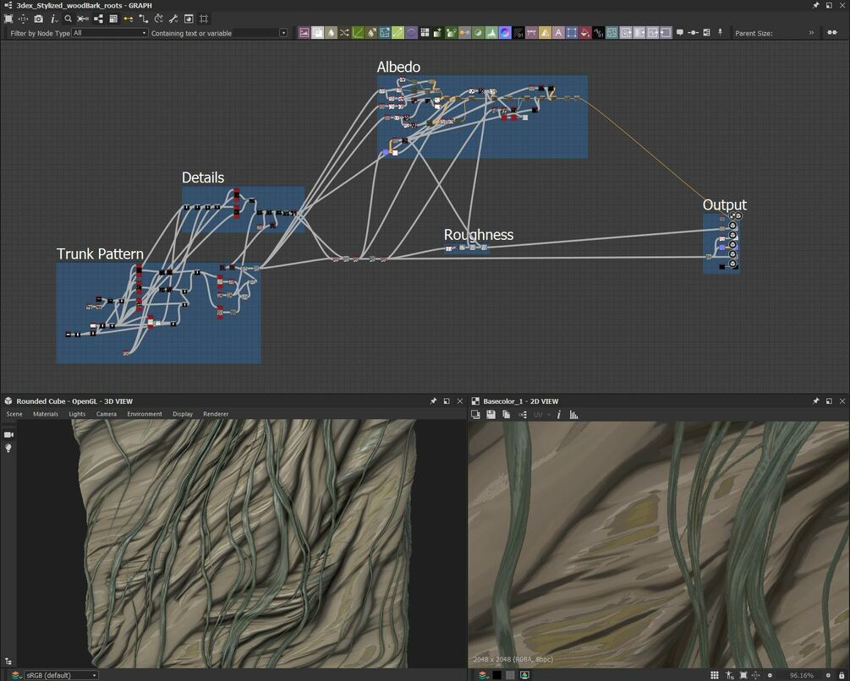Select the Roughness frame title
The image size is (850, 681).
(x=479, y=234)
